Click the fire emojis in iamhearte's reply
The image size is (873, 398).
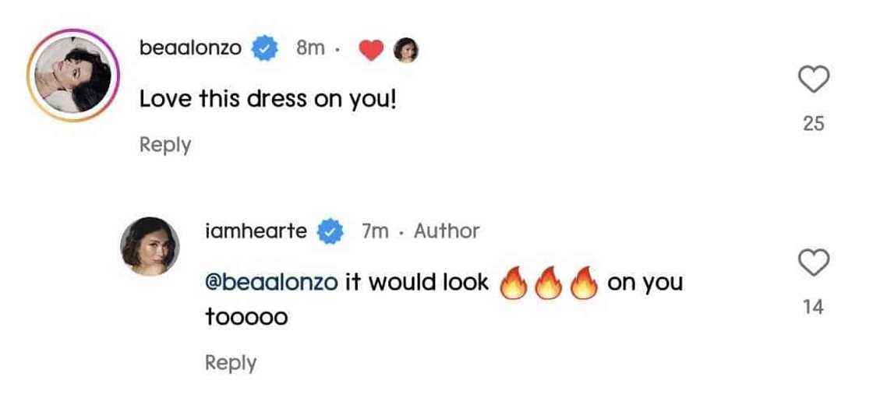click(x=549, y=283)
